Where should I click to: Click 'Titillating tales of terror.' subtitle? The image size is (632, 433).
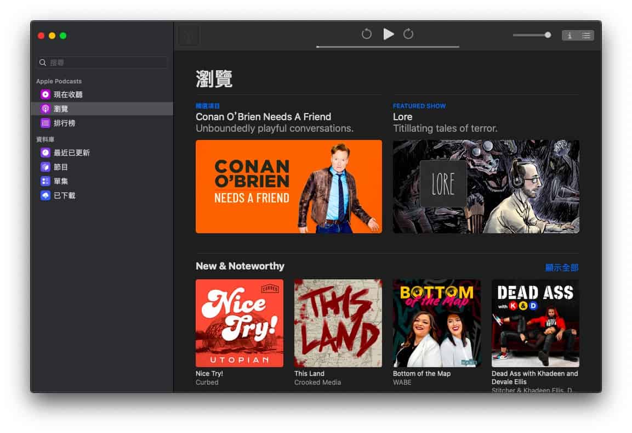coord(445,128)
